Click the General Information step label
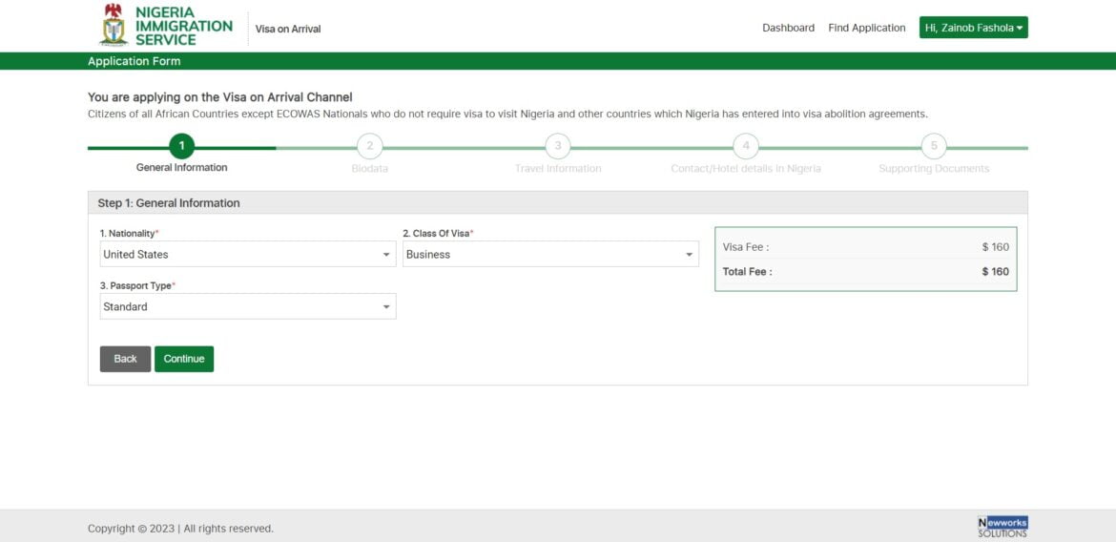This screenshot has width=1116, height=542. click(181, 168)
